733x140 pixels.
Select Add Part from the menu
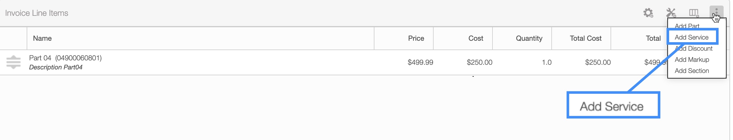tap(687, 26)
